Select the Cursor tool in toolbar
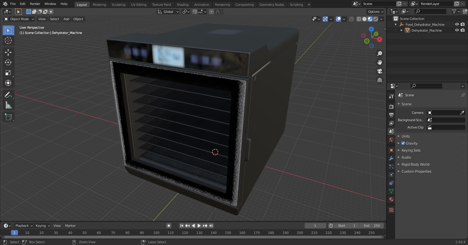This screenshot has width=468, height=245. tap(8, 40)
